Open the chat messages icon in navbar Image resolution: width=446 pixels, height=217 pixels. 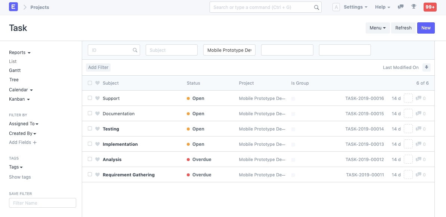pyautogui.click(x=401, y=7)
